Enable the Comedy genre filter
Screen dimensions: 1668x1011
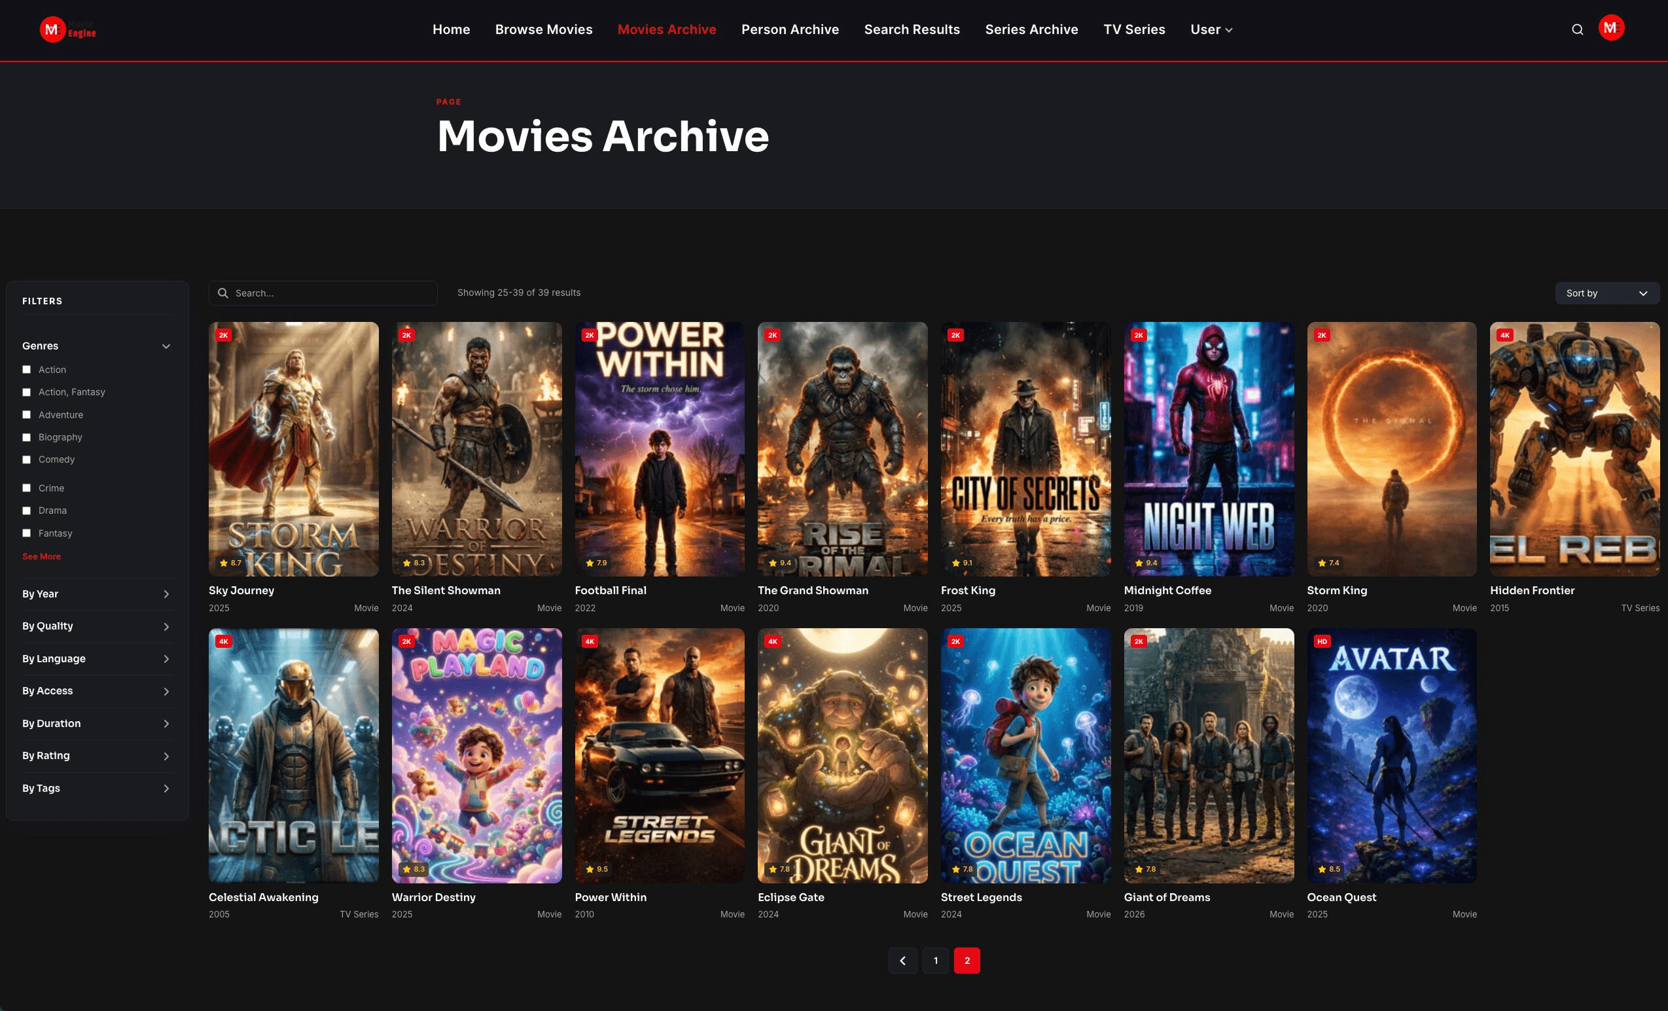27,459
